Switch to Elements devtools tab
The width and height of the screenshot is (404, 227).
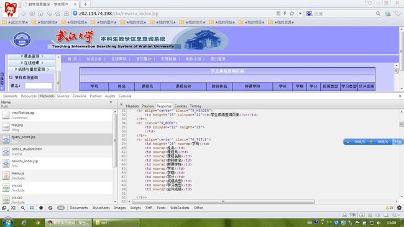(11, 96)
